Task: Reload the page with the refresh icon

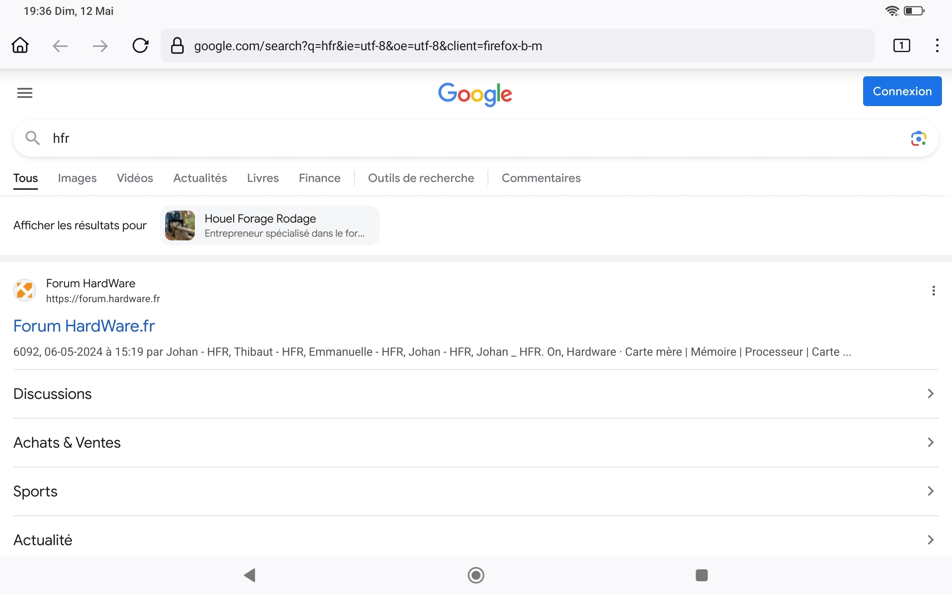Action: point(140,46)
